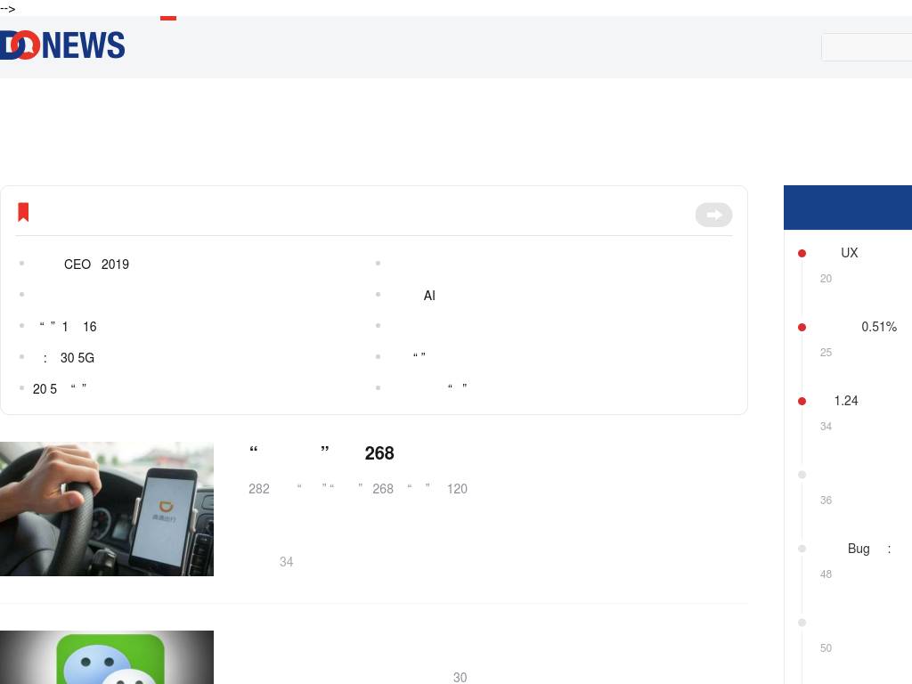Screen dimensions: 912x684
Task: Click the red bookmark icon
Action: tap(23, 212)
